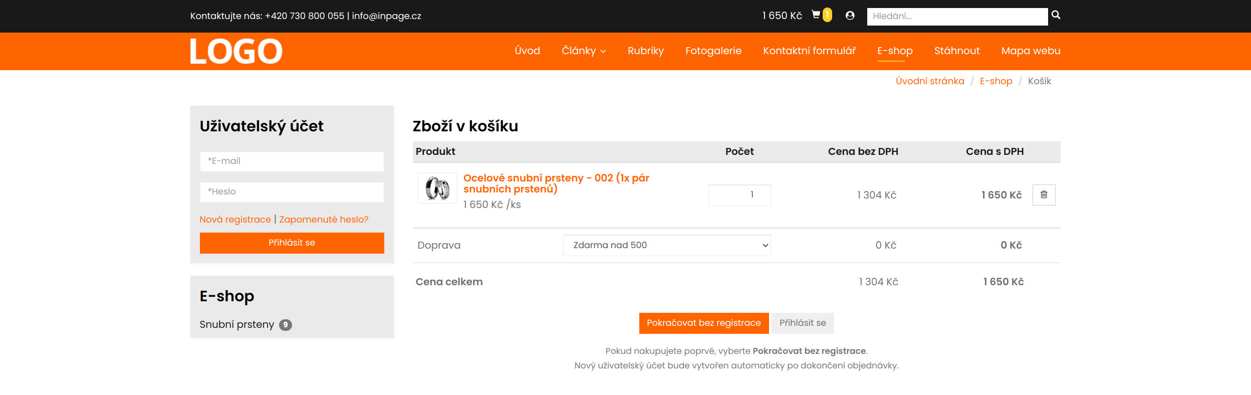Click the Pokračovat bez registrace button
Image resolution: width=1251 pixels, height=395 pixels.
click(703, 323)
